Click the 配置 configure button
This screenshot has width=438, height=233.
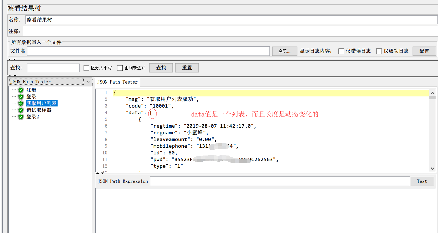pyautogui.click(x=424, y=51)
